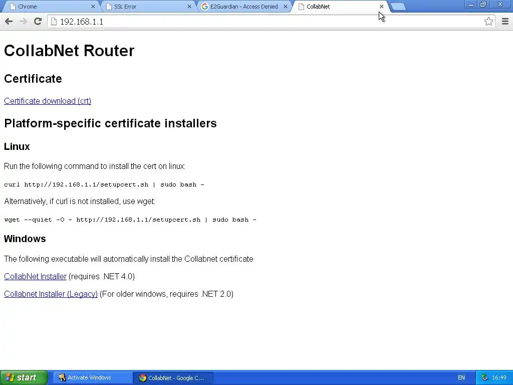Viewport: 513px width, 385px height.
Task: Download the certificate (crt) link
Action: pyautogui.click(x=48, y=101)
